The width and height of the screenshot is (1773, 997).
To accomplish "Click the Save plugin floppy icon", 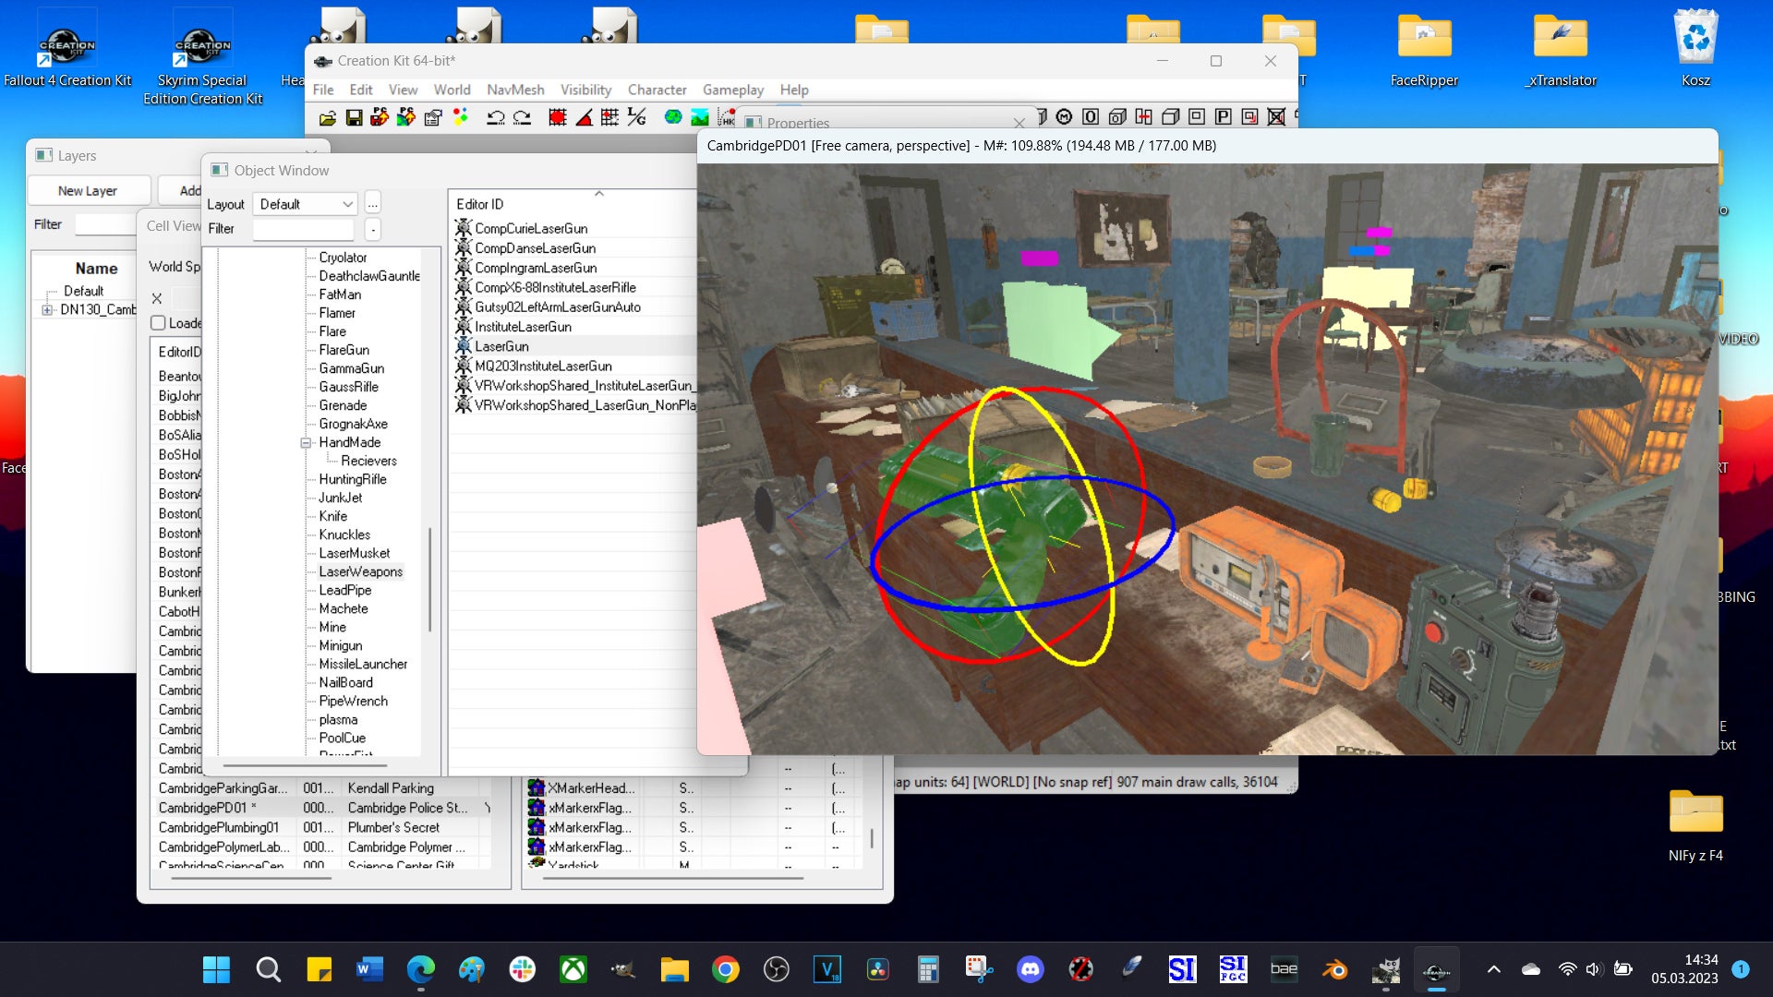I will [x=354, y=117].
